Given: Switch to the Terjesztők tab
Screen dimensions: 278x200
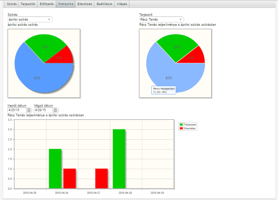Looking at the screenshot, I should coord(28,4).
